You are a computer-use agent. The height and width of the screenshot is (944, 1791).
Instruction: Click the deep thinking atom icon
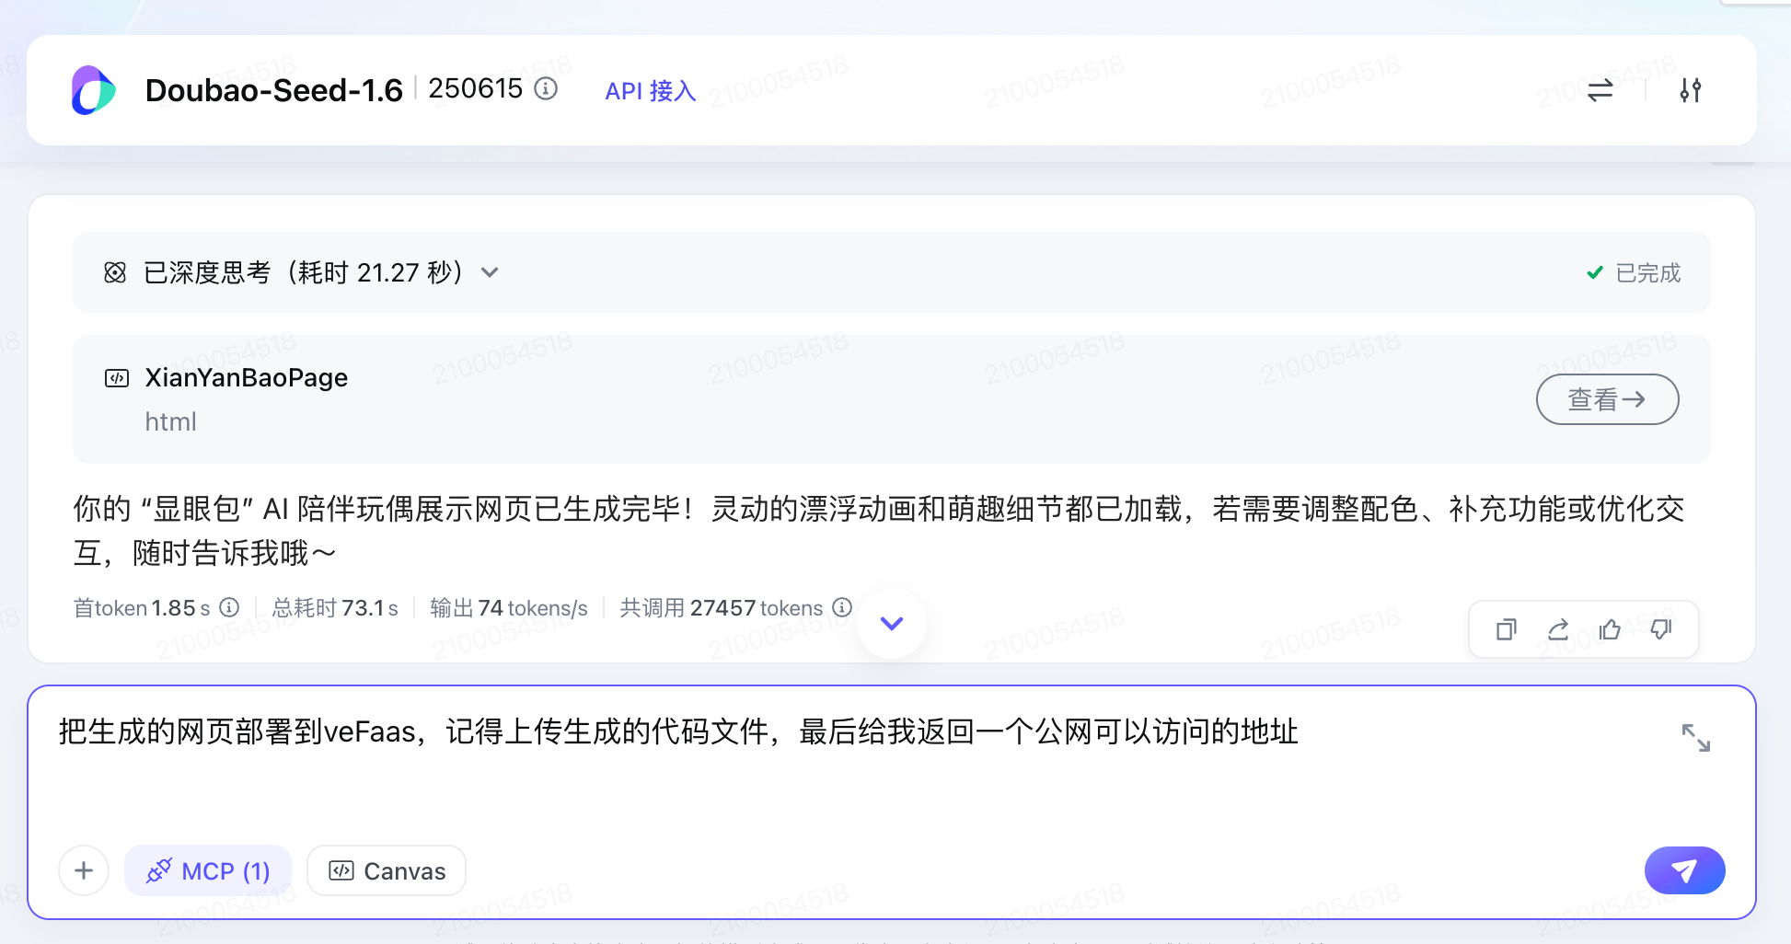pos(115,272)
